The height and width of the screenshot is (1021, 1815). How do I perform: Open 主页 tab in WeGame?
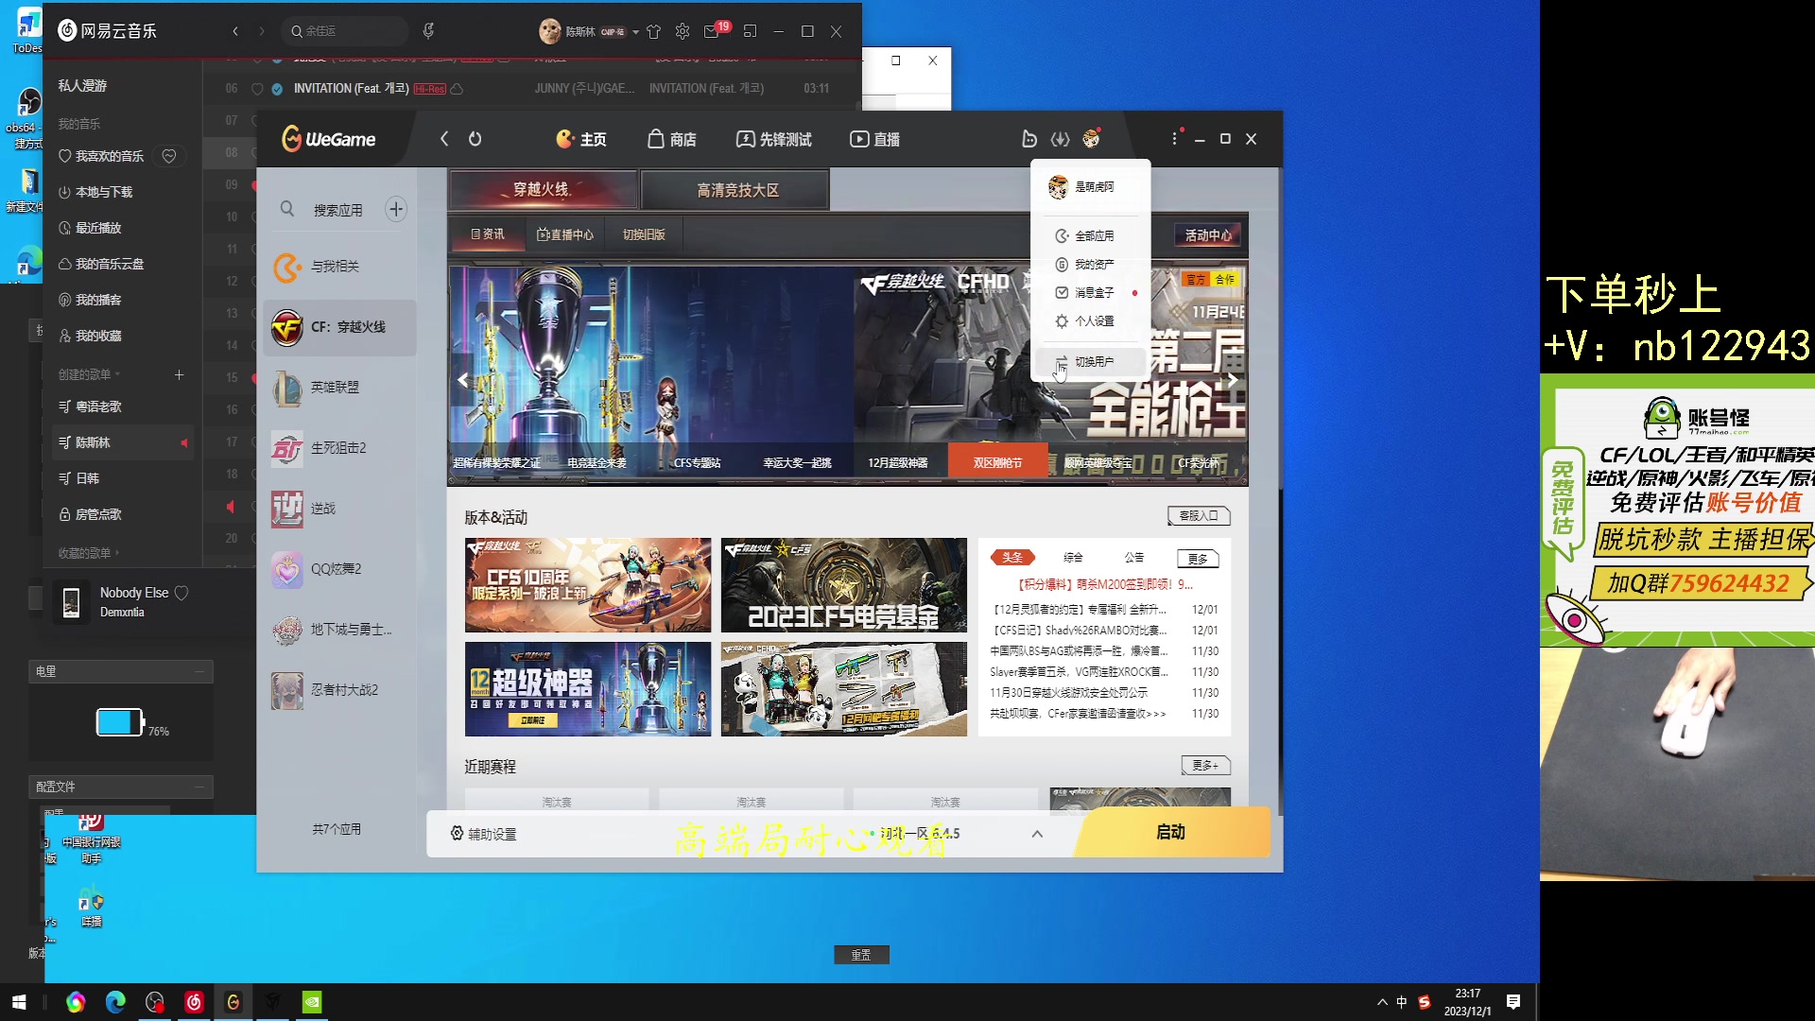(581, 139)
